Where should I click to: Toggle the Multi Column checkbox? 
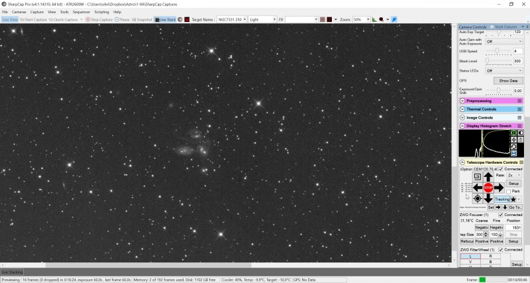492,27
